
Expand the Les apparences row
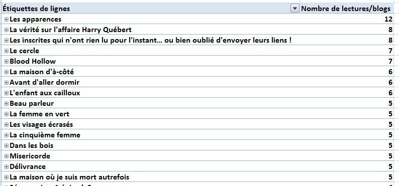pyautogui.click(x=7, y=19)
